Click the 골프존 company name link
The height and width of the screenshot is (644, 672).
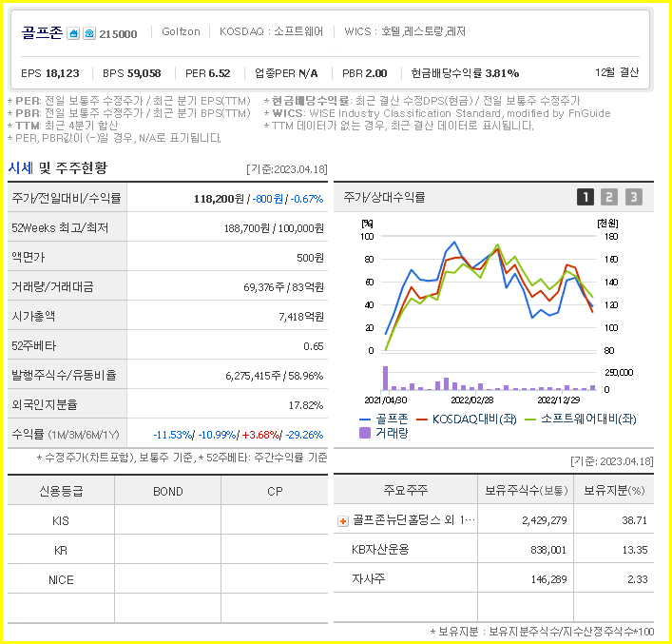pos(42,32)
